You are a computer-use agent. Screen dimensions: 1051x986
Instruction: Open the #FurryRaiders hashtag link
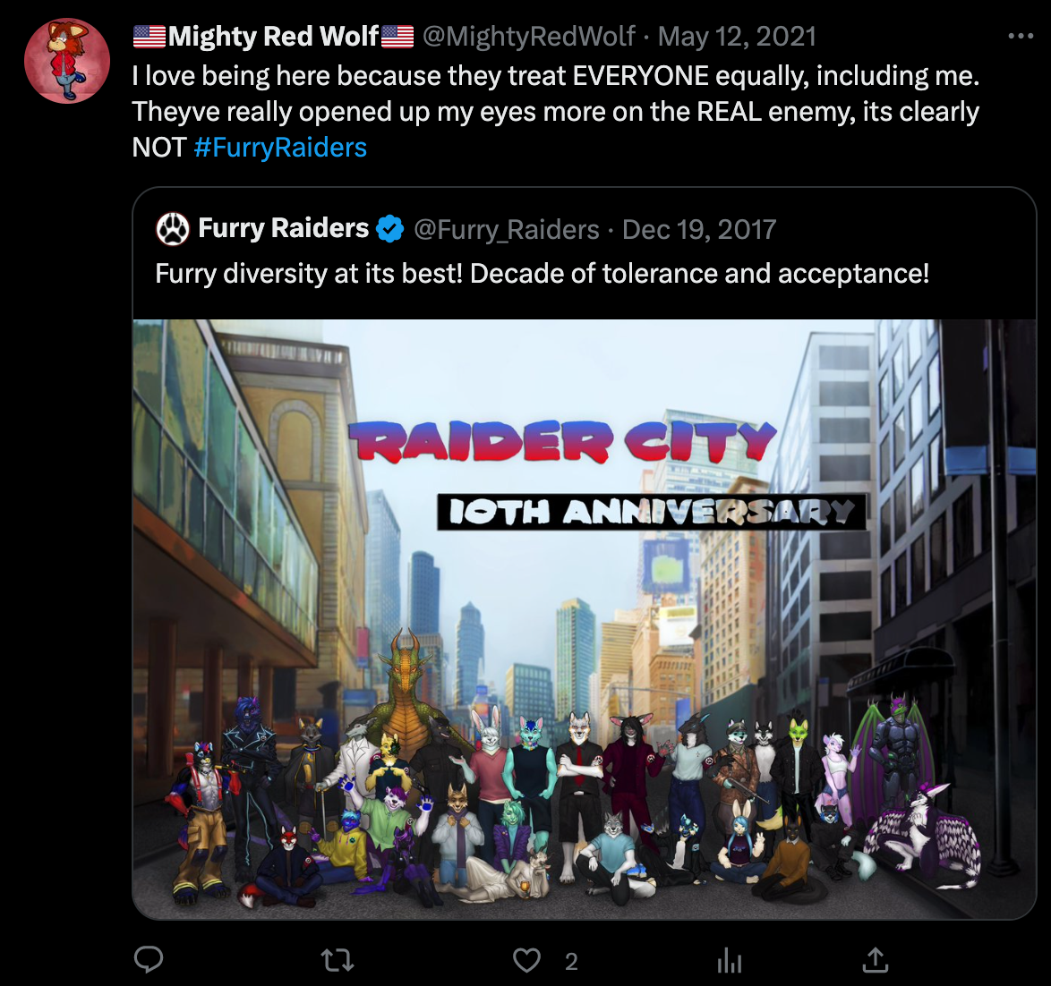280,148
